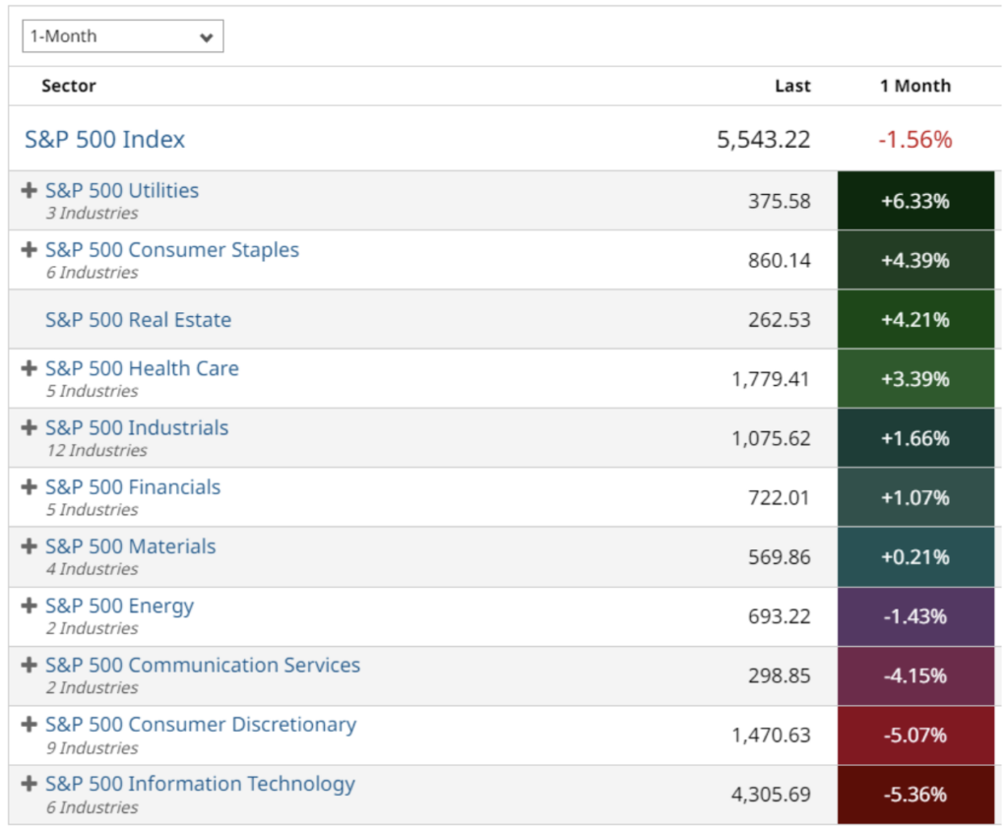This screenshot has width=1008, height=833.
Task: Open the S&P 500 Communication Services link
Action: (203, 665)
